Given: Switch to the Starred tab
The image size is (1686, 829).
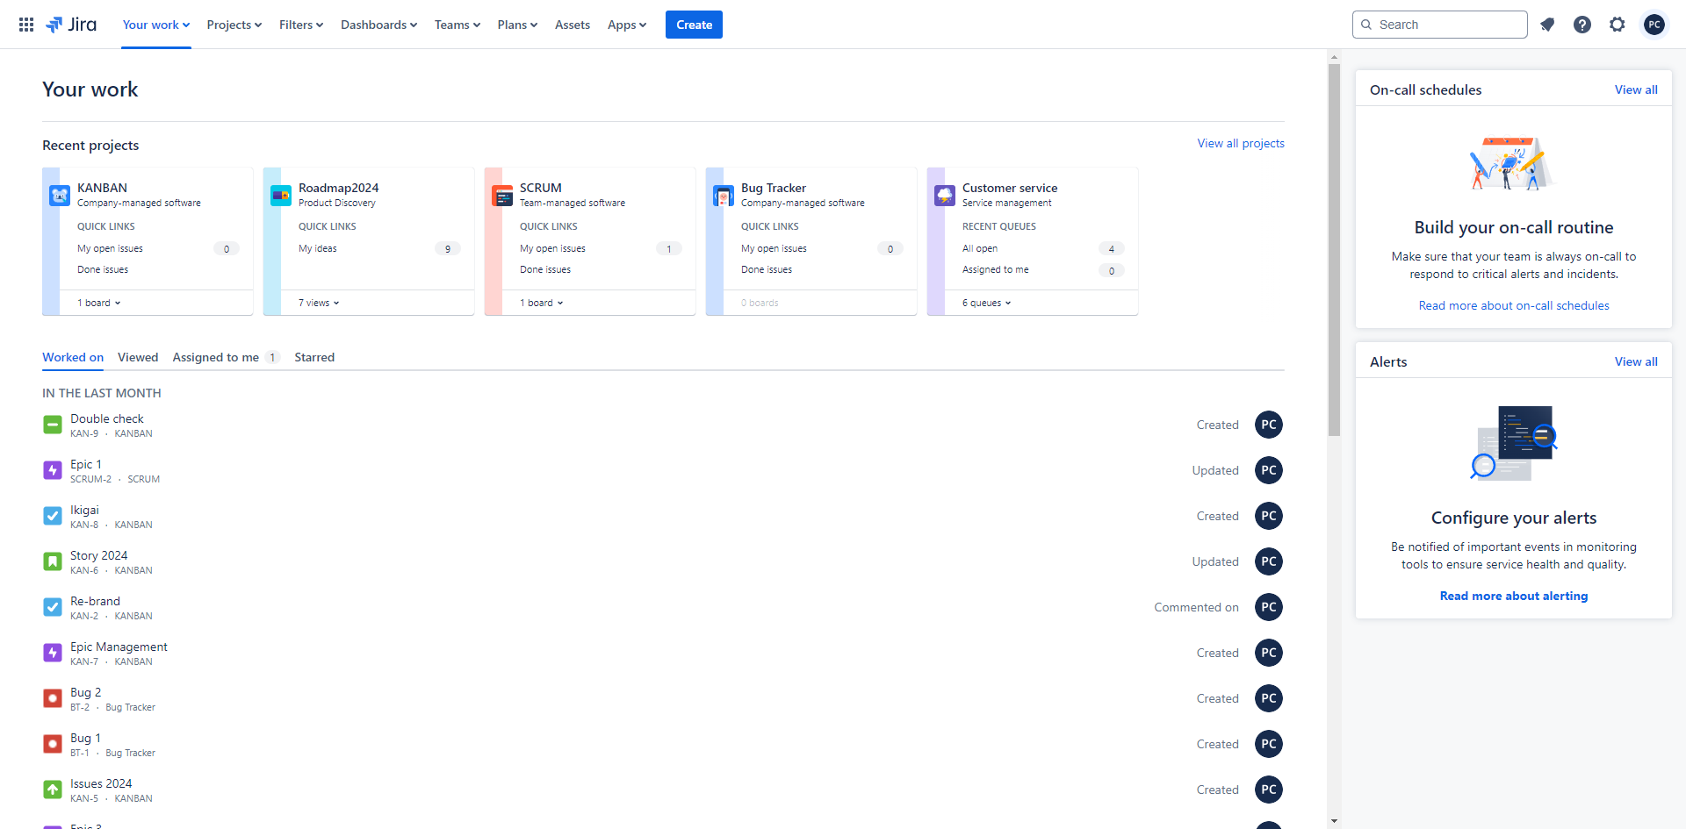Looking at the screenshot, I should pyautogui.click(x=314, y=357).
